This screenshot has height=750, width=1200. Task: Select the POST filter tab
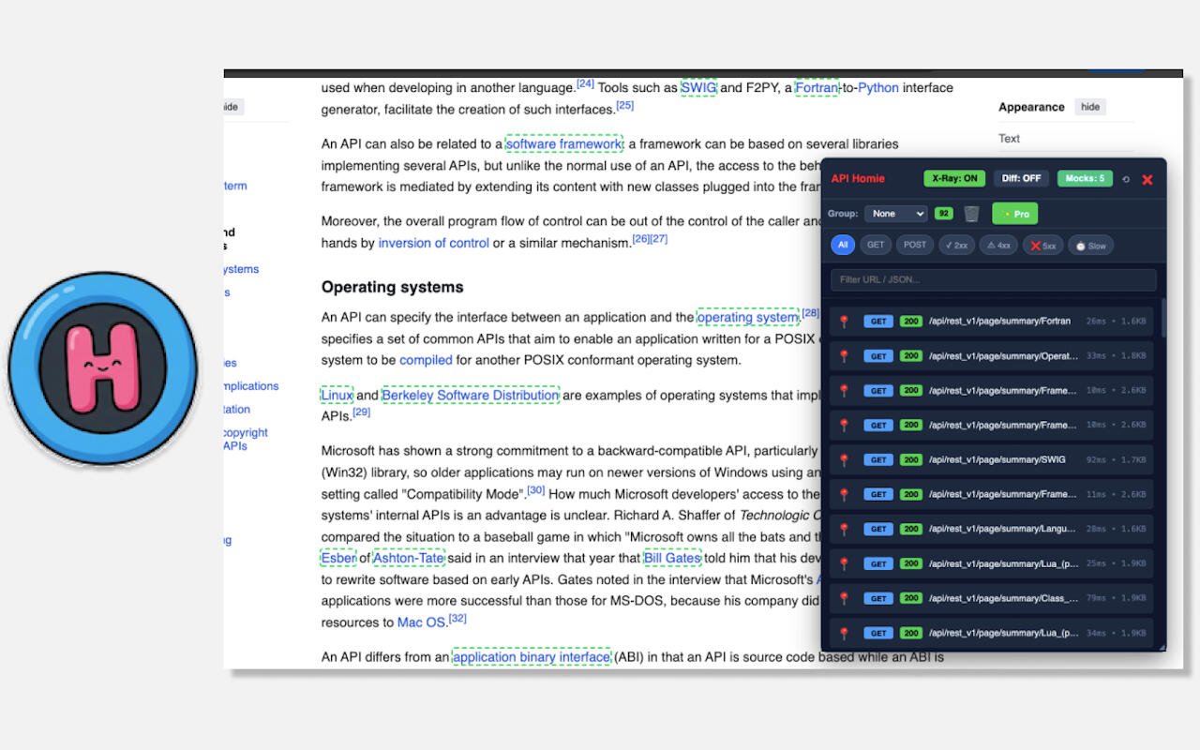pyautogui.click(x=915, y=245)
